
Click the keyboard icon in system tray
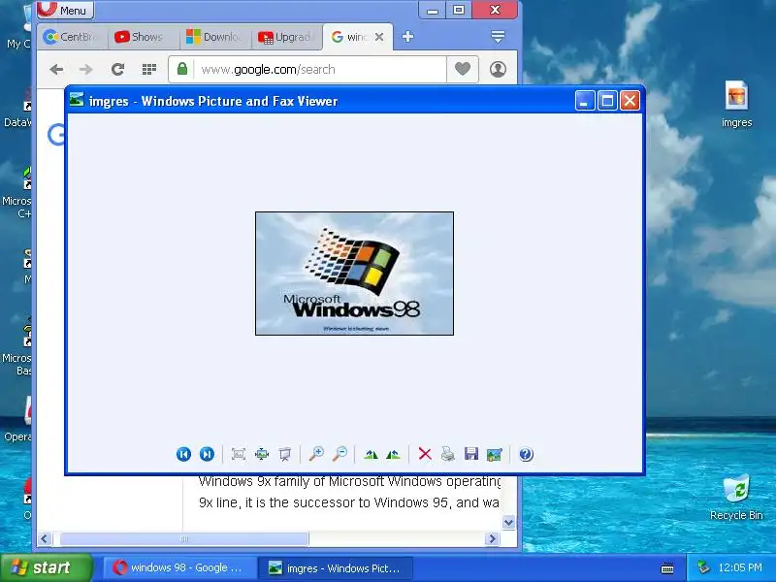[x=667, y=568]
